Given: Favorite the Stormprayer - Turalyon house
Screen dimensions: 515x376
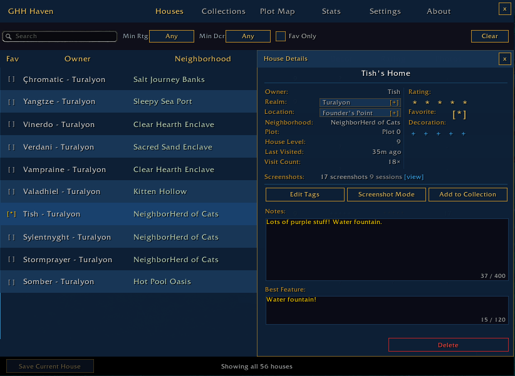Looking at the screenshot, I should tap(11, 260).
